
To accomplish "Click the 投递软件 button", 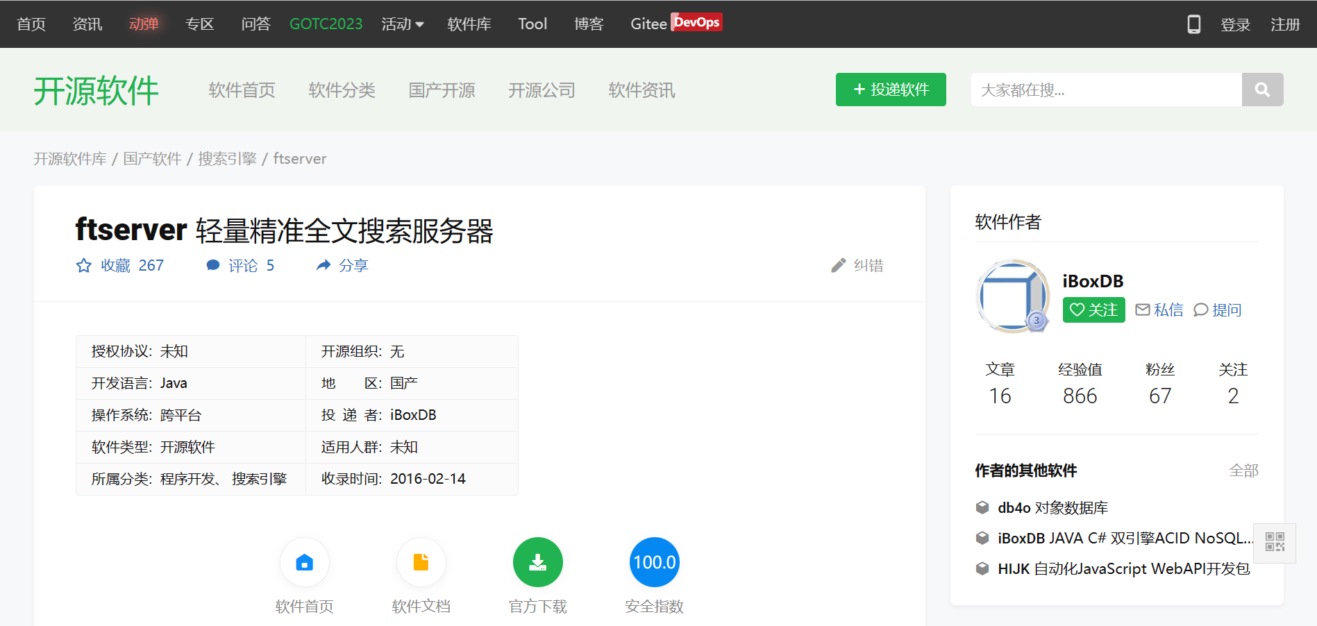I will click(891, 90).
